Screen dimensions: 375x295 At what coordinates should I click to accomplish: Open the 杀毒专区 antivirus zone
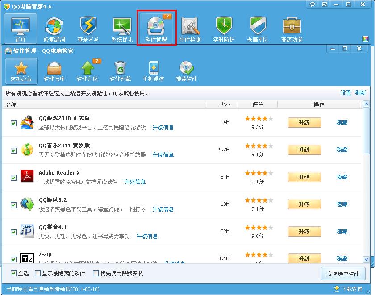click(x=257, y=28)
